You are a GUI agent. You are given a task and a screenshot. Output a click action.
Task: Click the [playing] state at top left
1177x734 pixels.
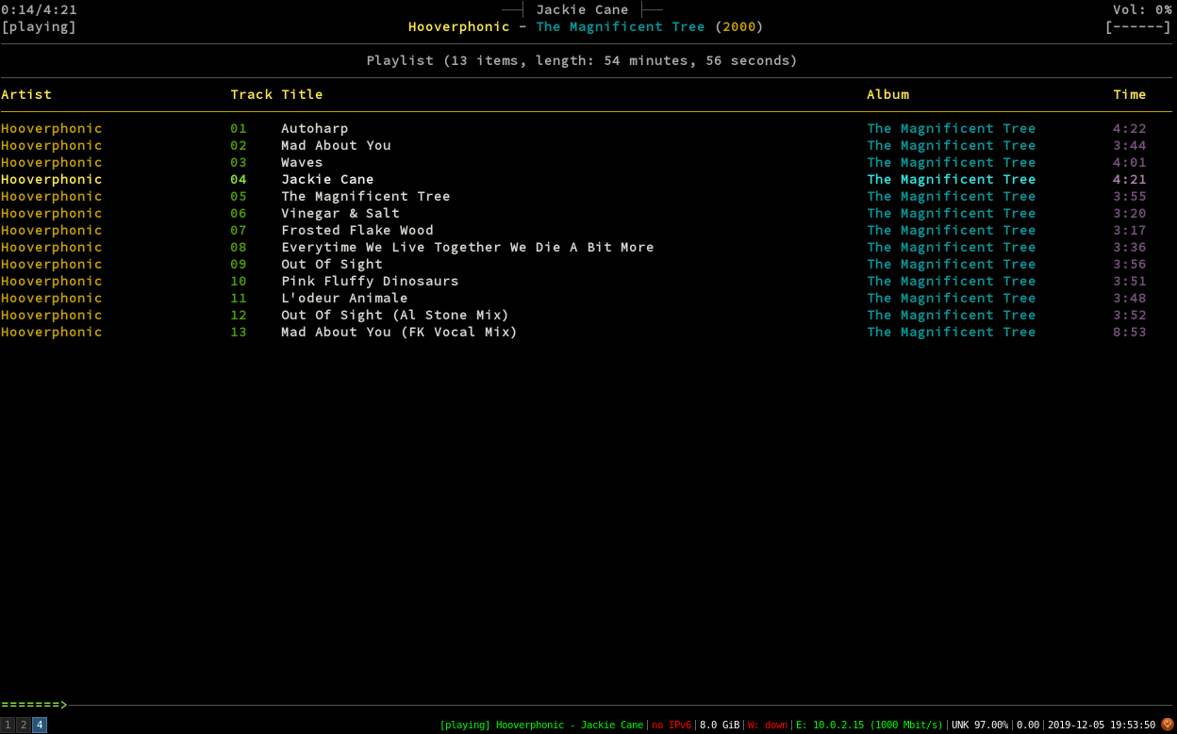click(x=39, y=26)
